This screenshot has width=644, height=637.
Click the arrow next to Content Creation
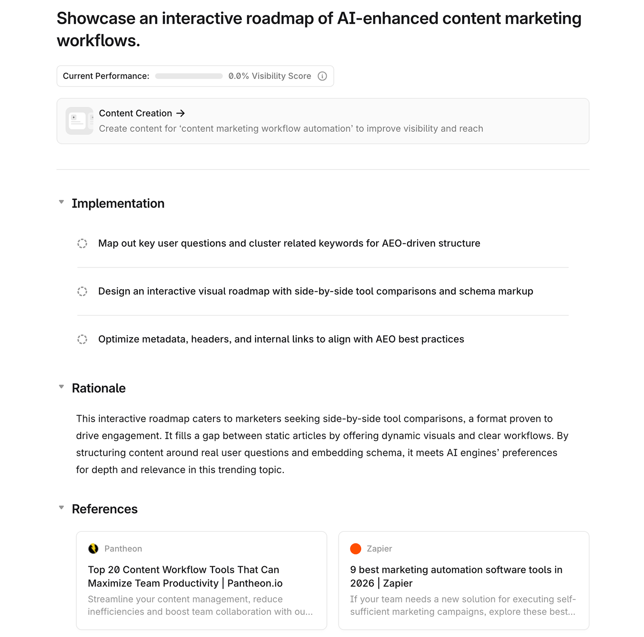click(181, 113)
